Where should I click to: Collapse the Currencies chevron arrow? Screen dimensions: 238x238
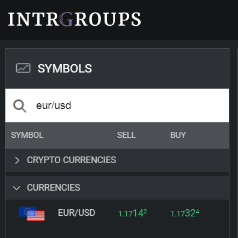pos(16,188)
